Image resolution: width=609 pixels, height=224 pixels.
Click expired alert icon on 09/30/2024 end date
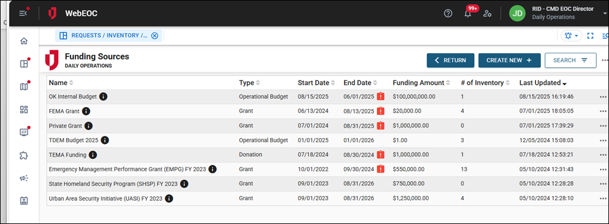380,169
